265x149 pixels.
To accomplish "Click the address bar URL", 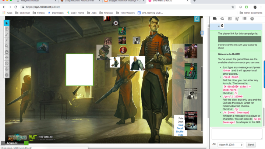I will [43, 7].
